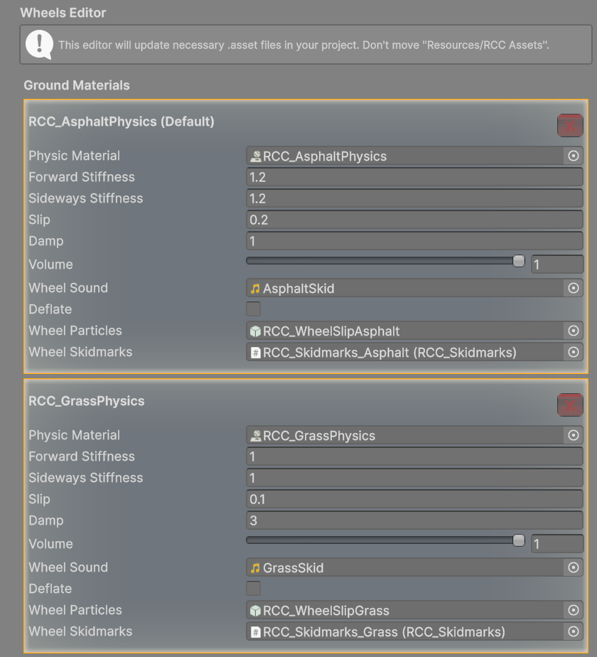
Task: Click the script icon beside RCC_Skidmarks_Grass
Action: coord(256,632)
